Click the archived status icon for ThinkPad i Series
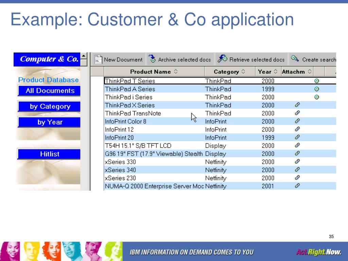Image resolution: width=348 pixels, height=261 pixels. (317, 97)
